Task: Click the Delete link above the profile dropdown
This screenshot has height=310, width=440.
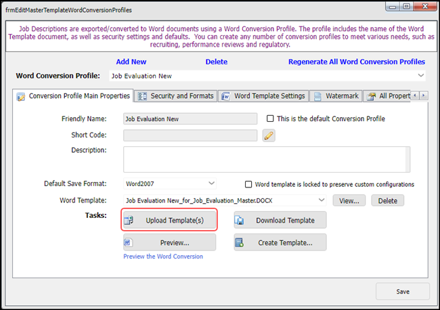Action: point(217,62)
